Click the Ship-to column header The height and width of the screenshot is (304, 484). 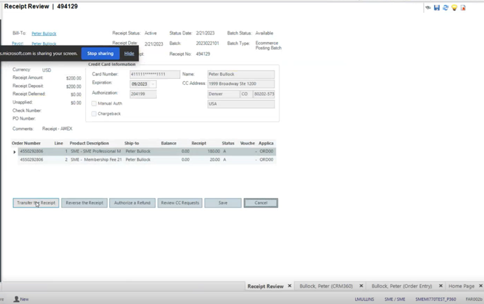tap(132, 143)
